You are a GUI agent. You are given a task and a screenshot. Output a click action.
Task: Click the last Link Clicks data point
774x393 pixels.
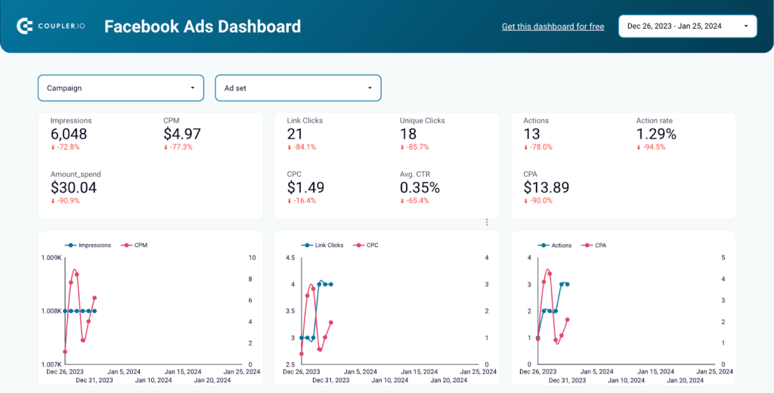tap(331, 284)
